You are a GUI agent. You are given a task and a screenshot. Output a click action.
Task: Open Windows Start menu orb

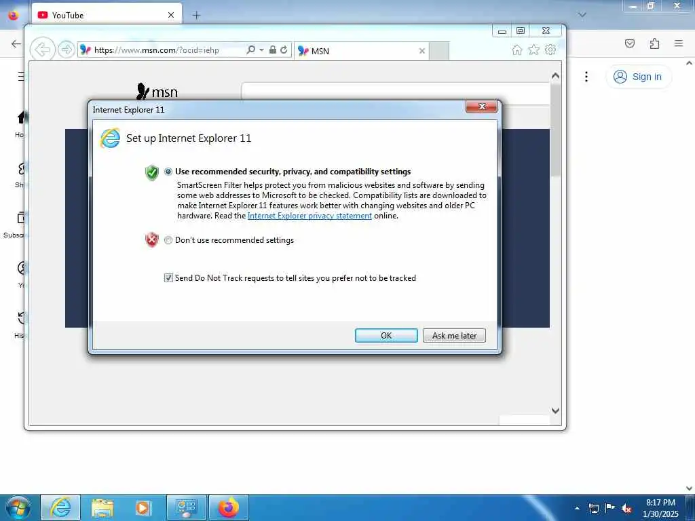tap(18, 507)
